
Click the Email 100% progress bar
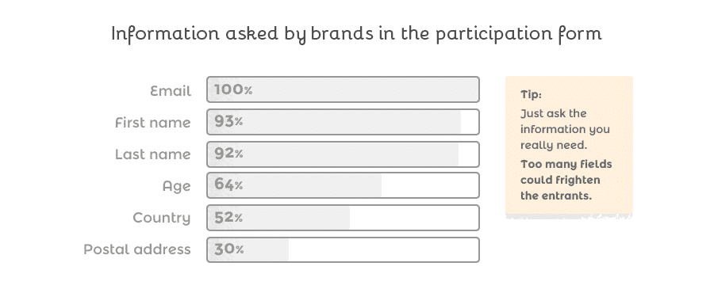pyautogui.click(x=343, y=89)
